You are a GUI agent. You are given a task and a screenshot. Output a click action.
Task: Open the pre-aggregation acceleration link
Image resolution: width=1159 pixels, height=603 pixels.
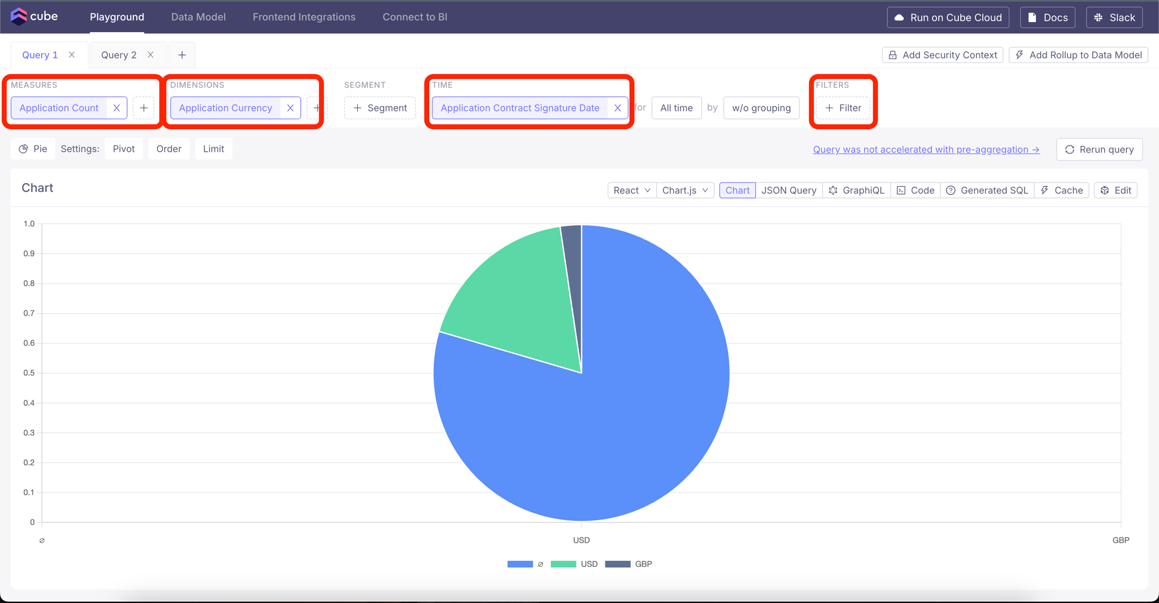[926, 149]
